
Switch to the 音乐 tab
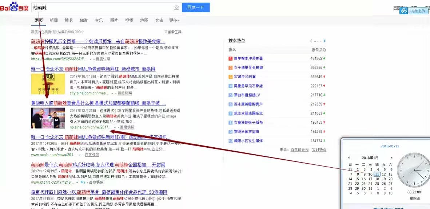click(x=99, y=20)
